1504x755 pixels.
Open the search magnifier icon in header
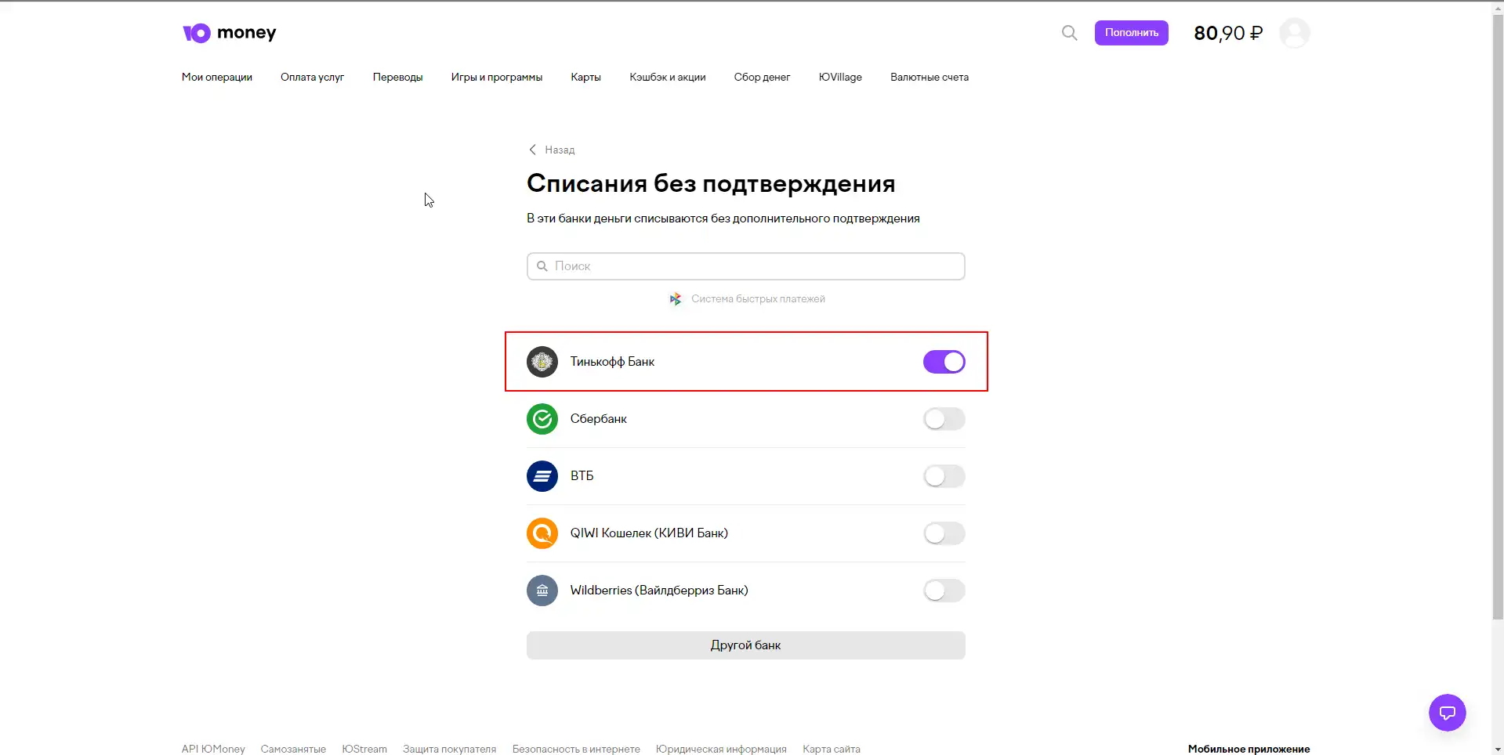pyautogui.click(x=1069, y=33)
